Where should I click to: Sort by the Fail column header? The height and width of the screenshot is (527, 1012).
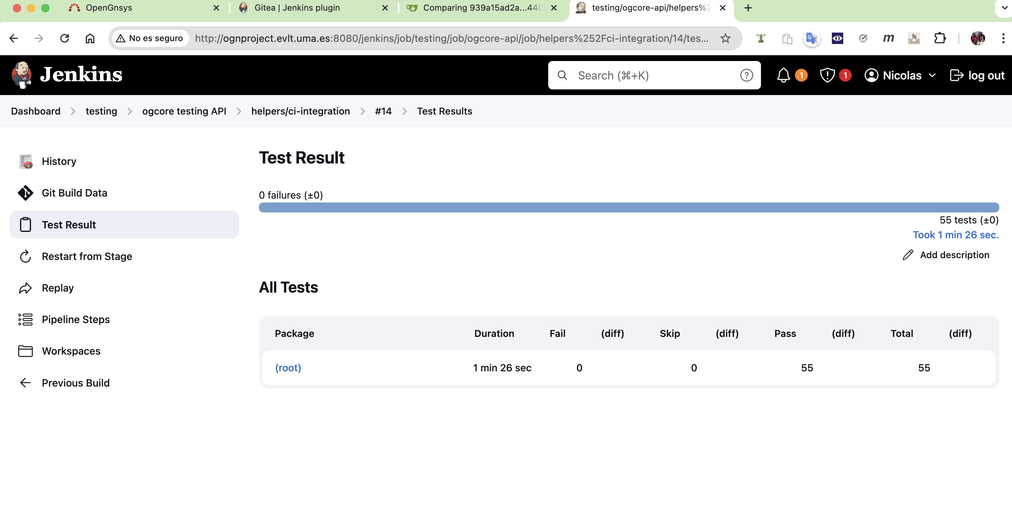coord(557,334)
